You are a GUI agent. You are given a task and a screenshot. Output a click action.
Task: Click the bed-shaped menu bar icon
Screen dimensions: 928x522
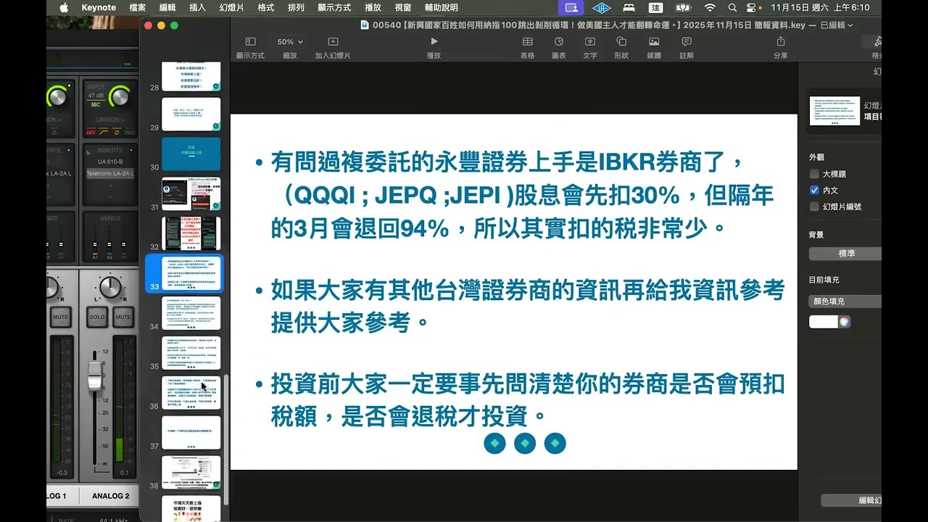click(629, 7)
